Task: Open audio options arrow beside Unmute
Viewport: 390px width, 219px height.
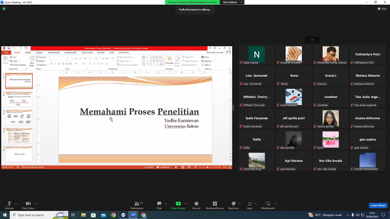Action: 16,204
